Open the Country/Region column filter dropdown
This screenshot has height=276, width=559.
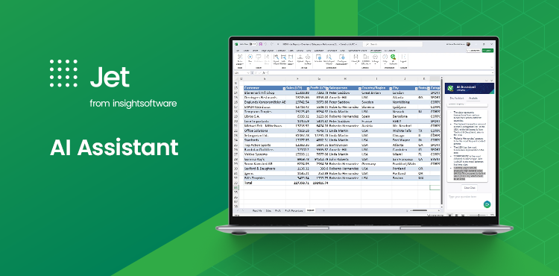[x=391, y=88]
